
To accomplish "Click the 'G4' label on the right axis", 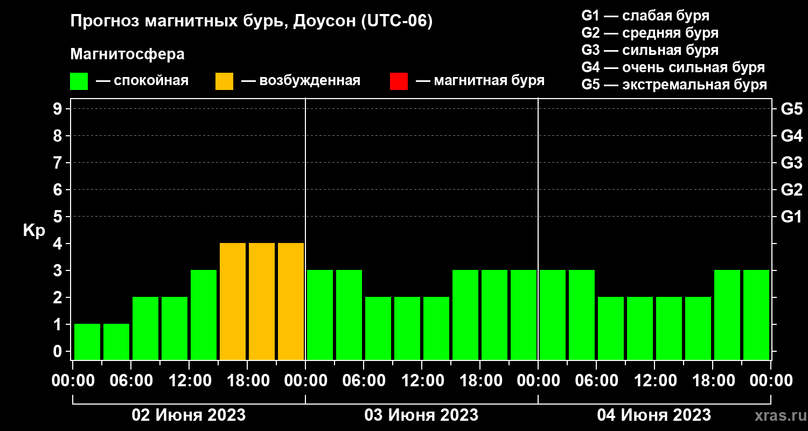I will [x=792, y=136].
